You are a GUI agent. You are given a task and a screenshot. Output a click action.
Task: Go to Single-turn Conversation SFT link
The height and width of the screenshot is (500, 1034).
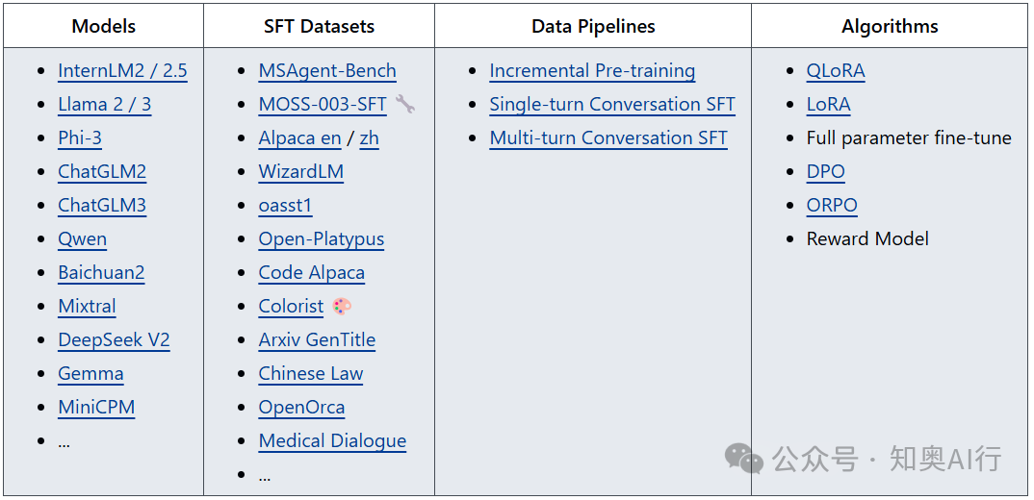[612, 105]
